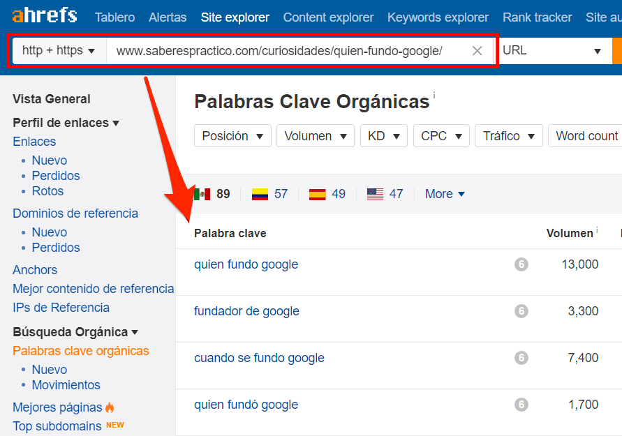622x436 pixels.
Task: Clear the URL field with the X icon
Action: [x=477, y=51]
